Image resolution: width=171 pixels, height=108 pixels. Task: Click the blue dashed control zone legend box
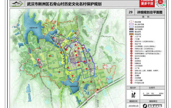(131, 27)
